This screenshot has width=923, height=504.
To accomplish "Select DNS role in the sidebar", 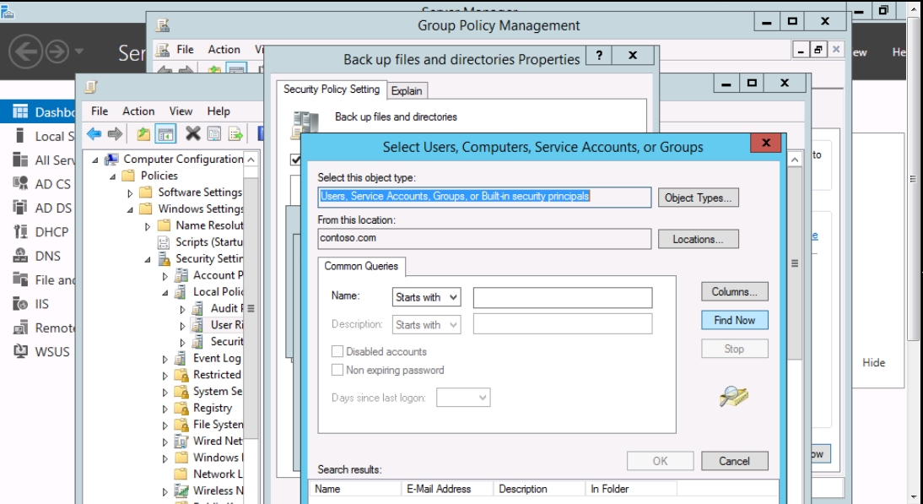I will [x=47, y=256].
